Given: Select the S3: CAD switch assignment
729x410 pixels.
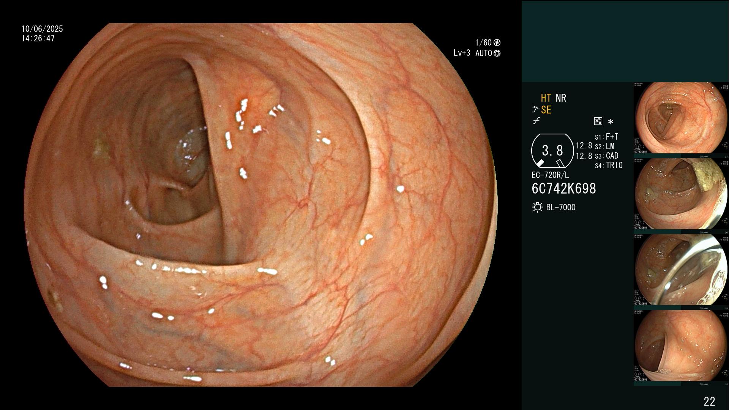Looking at the screenshot, I should pyautogui.click(x=606, y=156).
